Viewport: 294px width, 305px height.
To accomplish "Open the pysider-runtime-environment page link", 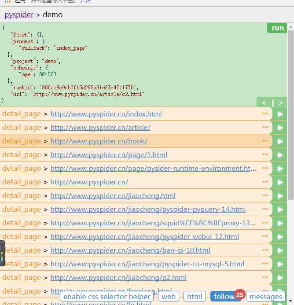I will tap(153, 169).
